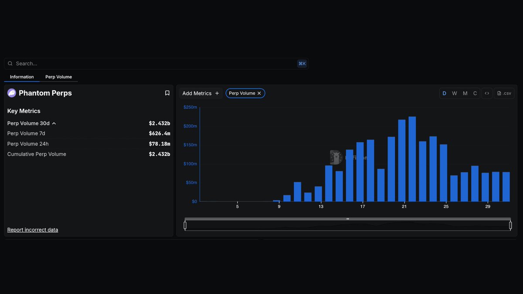The image size is (523, 294).
Task: Click the Key Metrics heading
Action: (x=24, y=111)
